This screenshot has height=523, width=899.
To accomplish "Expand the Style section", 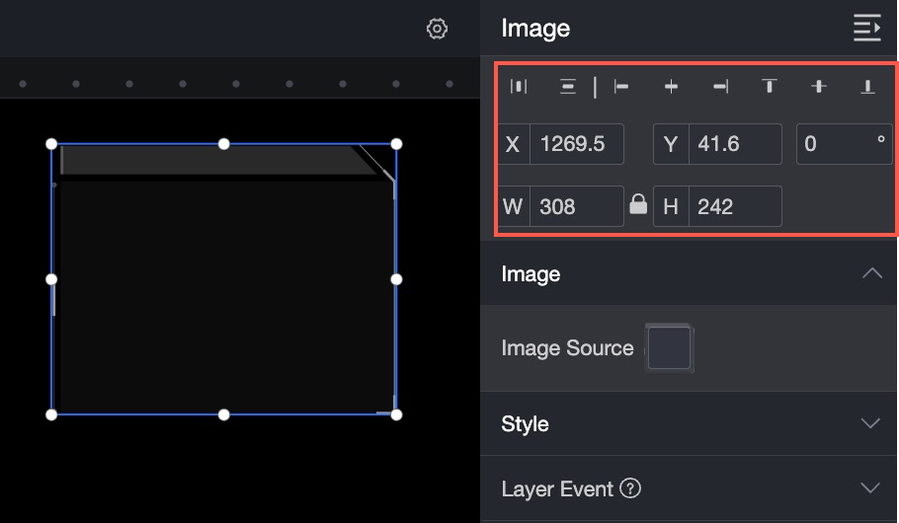I will tap(870, 423).
